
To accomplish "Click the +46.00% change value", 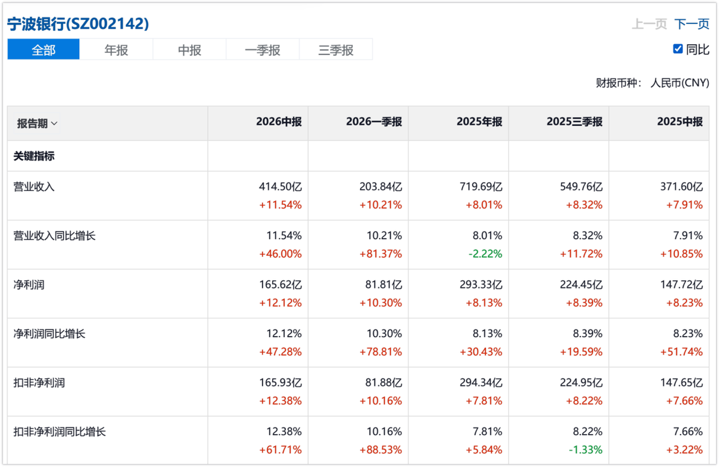I will click(x=280, y=254).
